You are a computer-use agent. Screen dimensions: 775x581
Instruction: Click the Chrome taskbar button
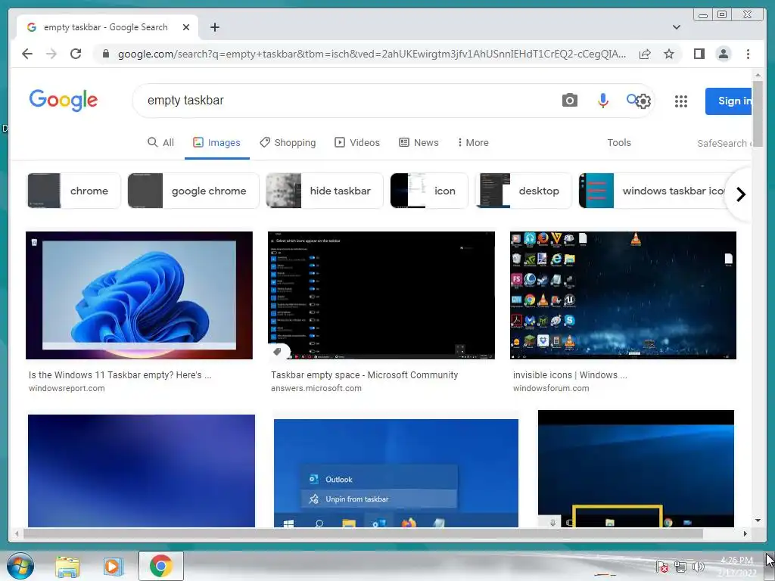tap(160, 566)
